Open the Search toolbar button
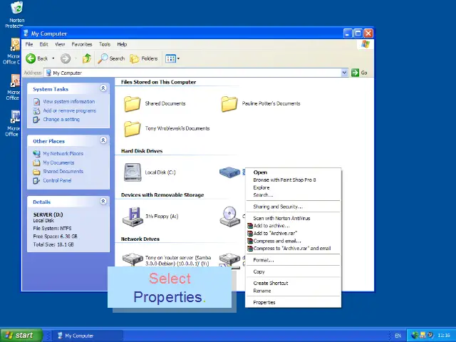The width and height of the screenshot is (456, 342). coord(111,58)
